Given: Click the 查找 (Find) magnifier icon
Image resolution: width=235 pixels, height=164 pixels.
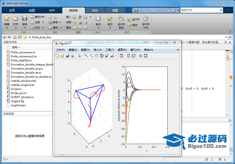Looking at the screenshot, I should click(x=50, y=28).
